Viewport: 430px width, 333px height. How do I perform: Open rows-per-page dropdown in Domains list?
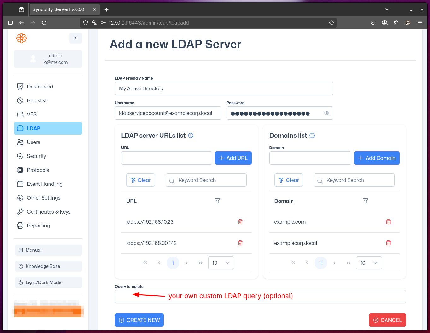pos(369,263)
